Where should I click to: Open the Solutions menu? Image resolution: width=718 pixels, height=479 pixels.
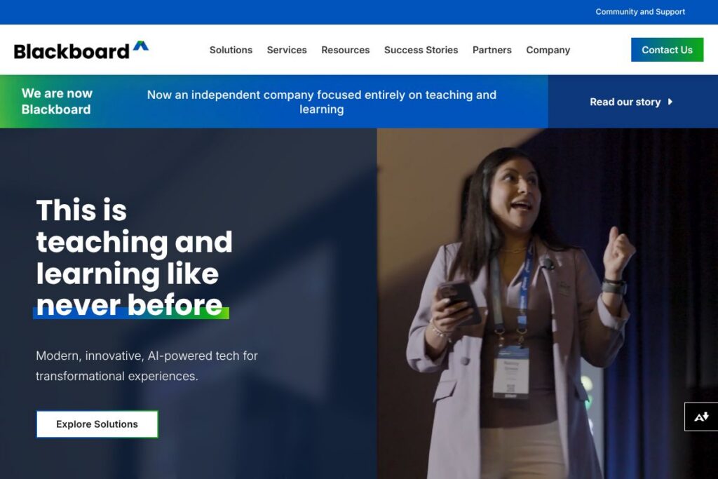(x=231, y=50)
